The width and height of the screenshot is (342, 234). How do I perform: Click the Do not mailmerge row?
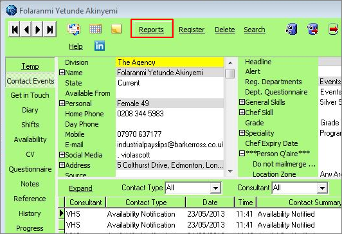coord(283,164)
